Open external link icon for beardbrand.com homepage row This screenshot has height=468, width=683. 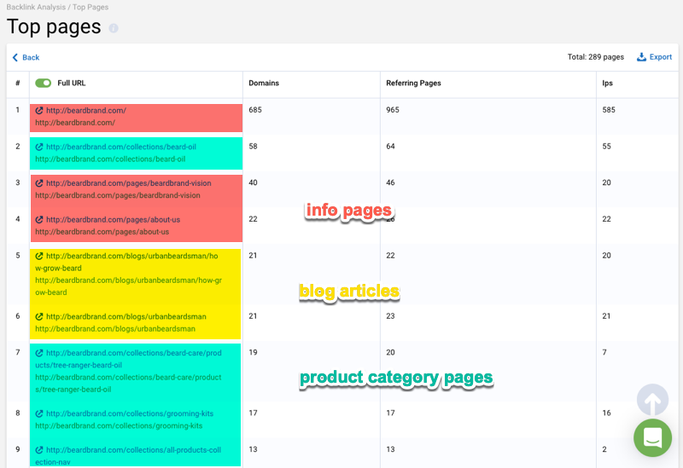point(39,111)
